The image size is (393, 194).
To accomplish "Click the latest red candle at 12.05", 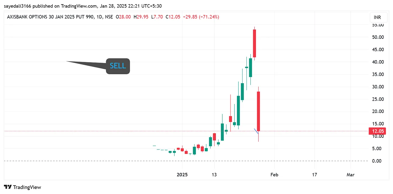I will [258, 111].
